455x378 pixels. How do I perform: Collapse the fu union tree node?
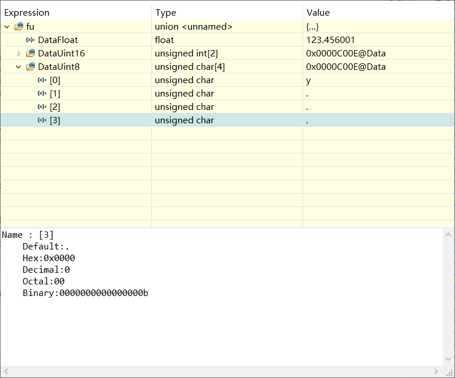coord(7,27)
